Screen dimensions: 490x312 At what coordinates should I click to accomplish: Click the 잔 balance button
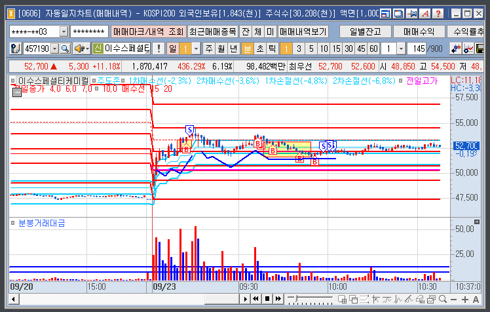pyautogui.click(x=246, y=31)
